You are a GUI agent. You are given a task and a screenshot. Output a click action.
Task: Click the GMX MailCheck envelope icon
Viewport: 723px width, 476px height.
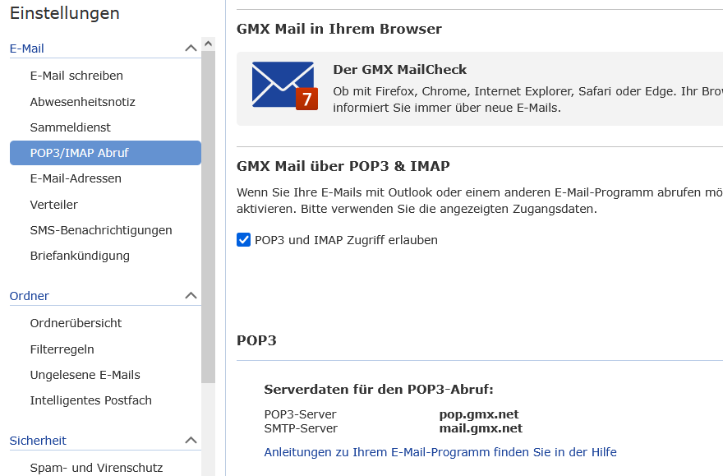(284, 86)
